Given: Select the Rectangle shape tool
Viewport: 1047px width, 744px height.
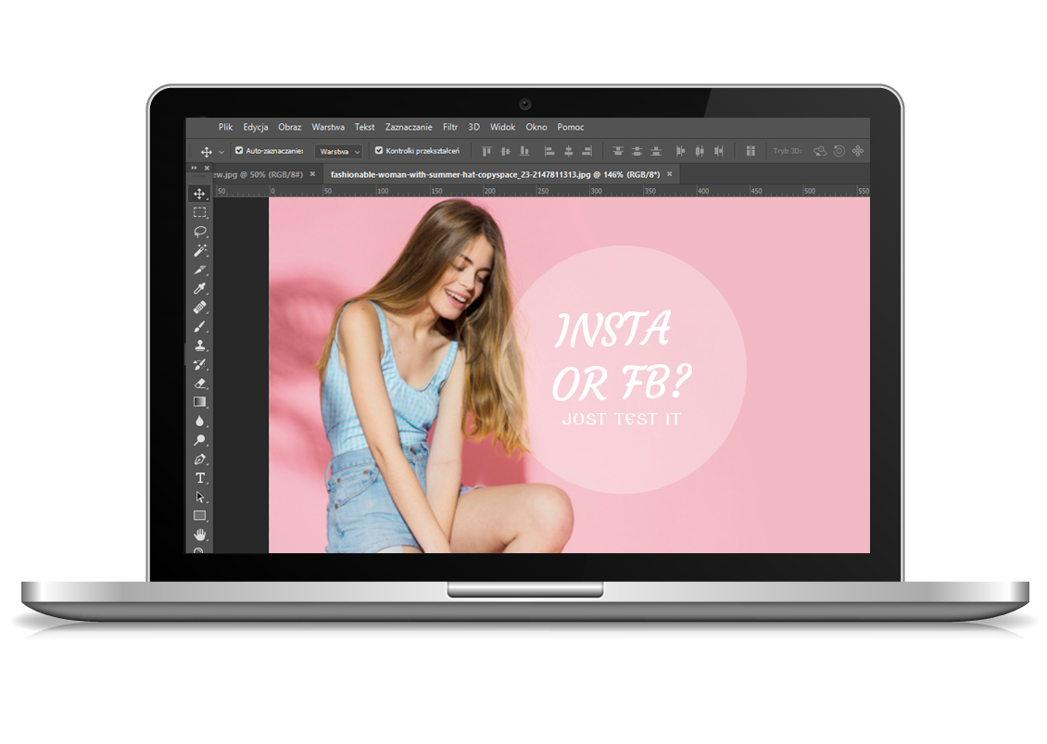Looking at the screenshot, I should pyautogui.click(x=199, y=515).
